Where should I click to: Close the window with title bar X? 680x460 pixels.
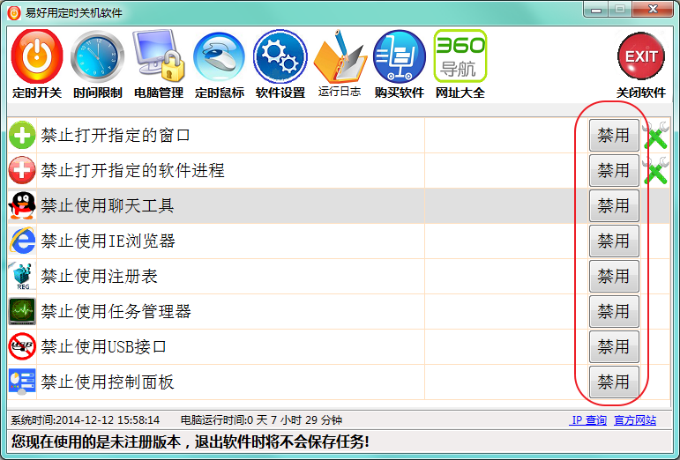point(654,10)
